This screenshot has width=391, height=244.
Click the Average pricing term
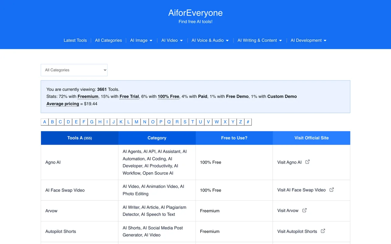pos(63,104)
